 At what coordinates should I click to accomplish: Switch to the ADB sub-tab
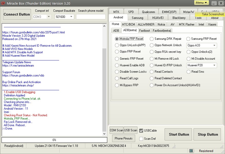tap(116, 30)
